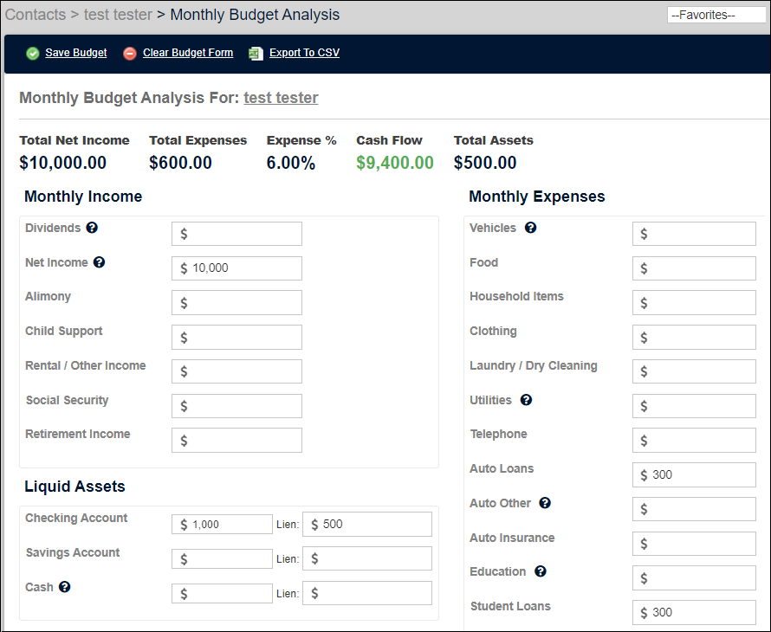Show help for the Utilities expense
771x632 pixels.
tap(526, 400)
